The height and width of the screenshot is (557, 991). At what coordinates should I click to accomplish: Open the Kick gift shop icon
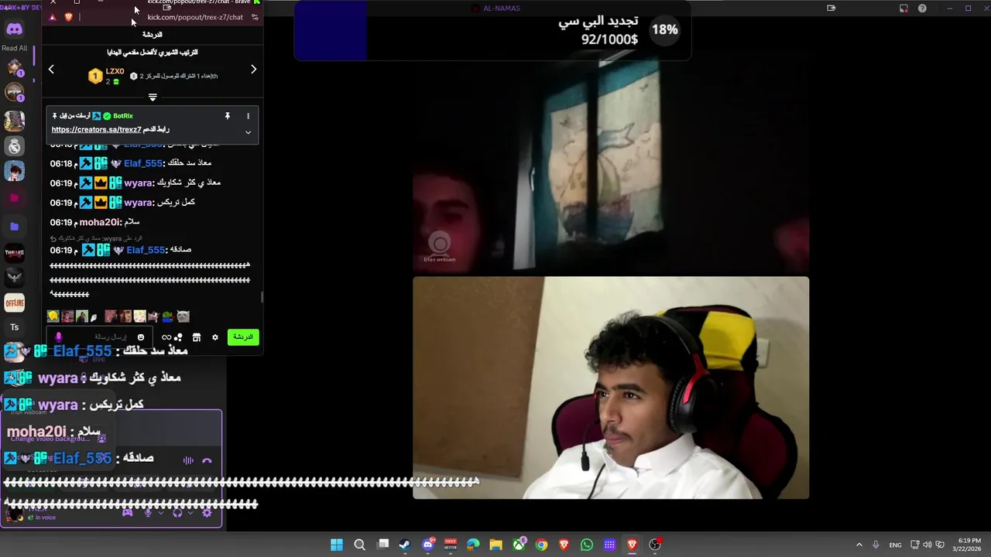pos(197,337)
